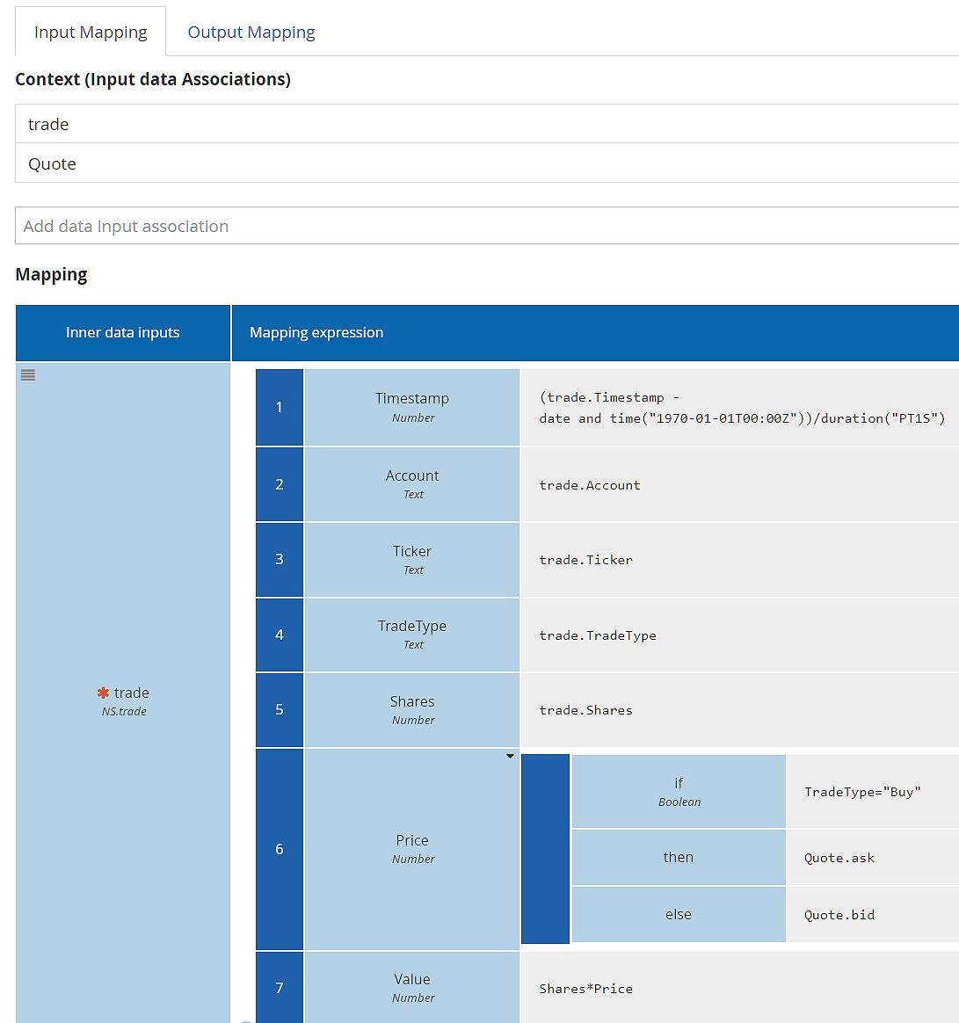Viewport: 959px width, 1023px height.
Task: Open the Price row dropdown arrow
Action: [x=510, y=757]
